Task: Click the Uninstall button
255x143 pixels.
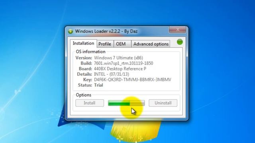Action: [x=163, y=103]
